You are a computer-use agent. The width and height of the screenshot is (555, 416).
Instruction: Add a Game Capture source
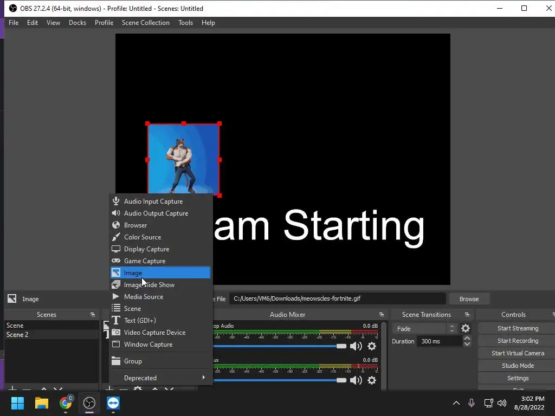160,261
